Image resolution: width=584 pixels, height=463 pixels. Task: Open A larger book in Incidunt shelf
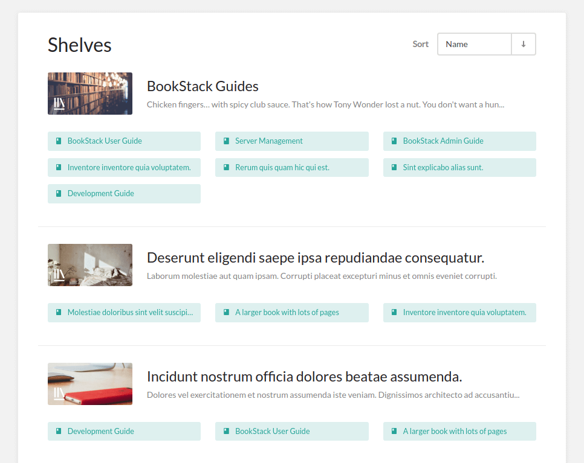tap(459, 431)
